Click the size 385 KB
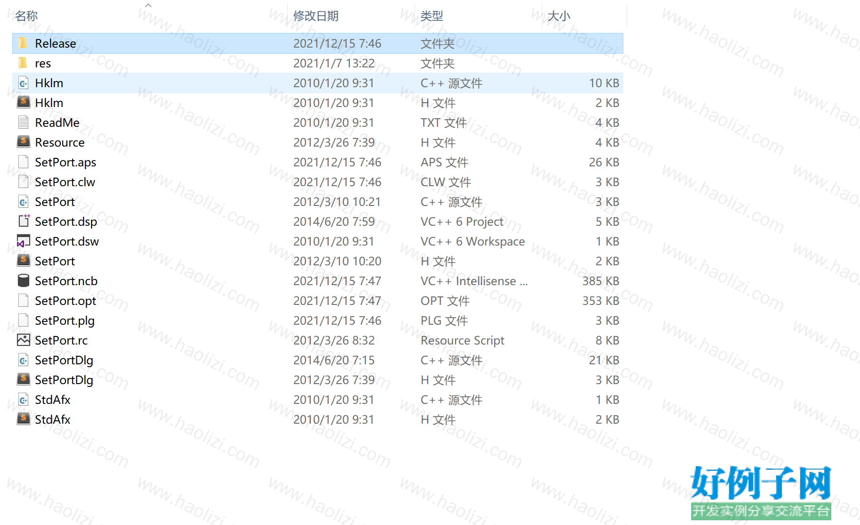860x525 pixels. pos(601,281)
